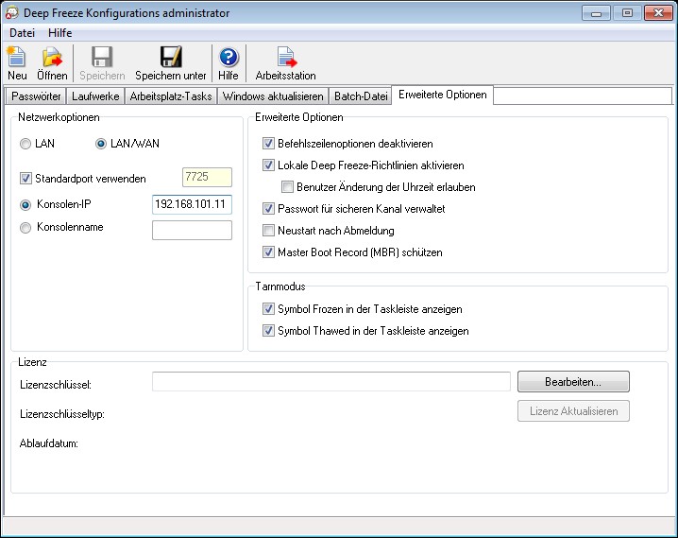Click the Bearbeiten... button
678x538 pixels.
pyautogui.click(x=573, y=382)
